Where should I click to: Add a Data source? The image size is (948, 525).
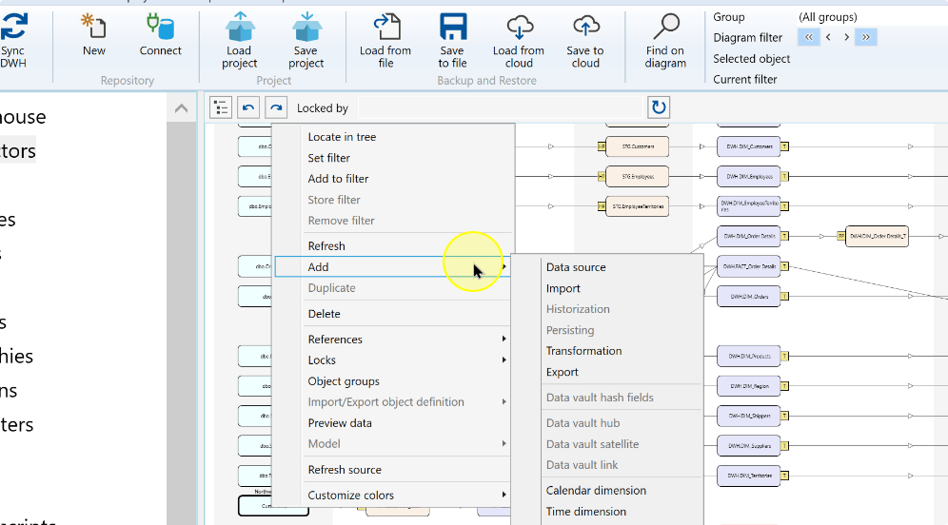pyautogui.click(x=576, y=267)
